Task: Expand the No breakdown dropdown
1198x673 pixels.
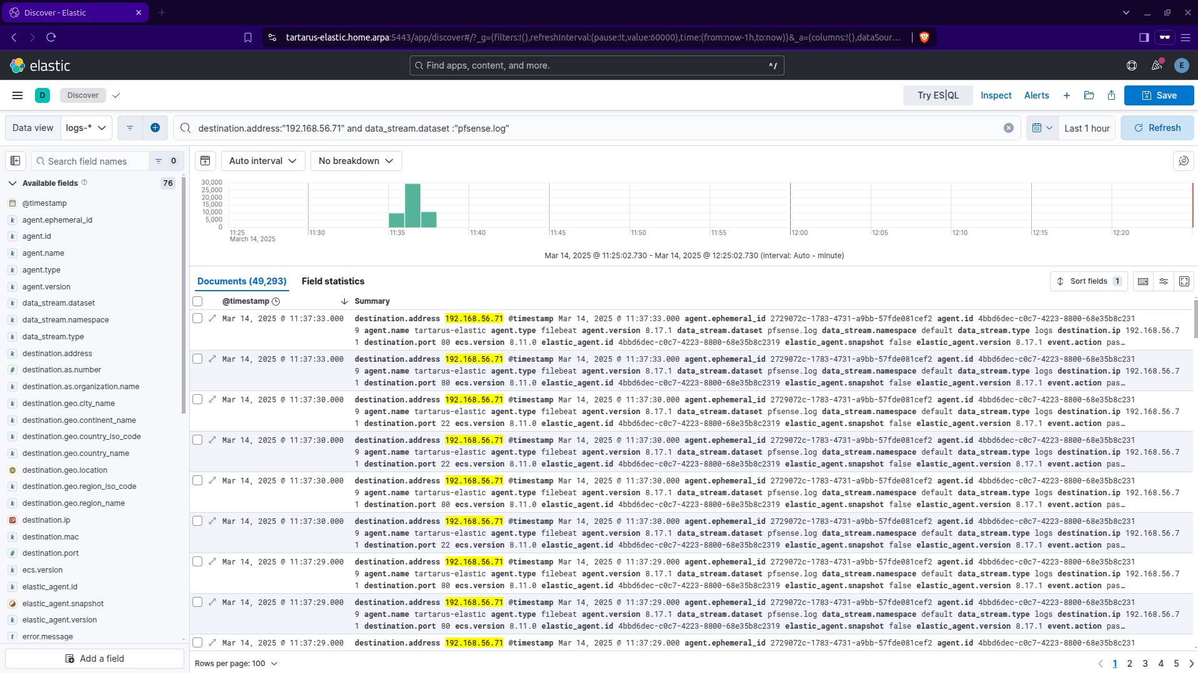Action: [x=355, y=161]
